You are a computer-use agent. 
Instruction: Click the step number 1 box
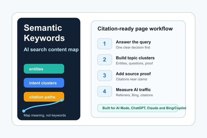(x=105, y=44)
